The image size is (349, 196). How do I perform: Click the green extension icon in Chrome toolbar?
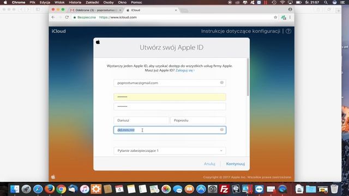click(x=284, y=17)
